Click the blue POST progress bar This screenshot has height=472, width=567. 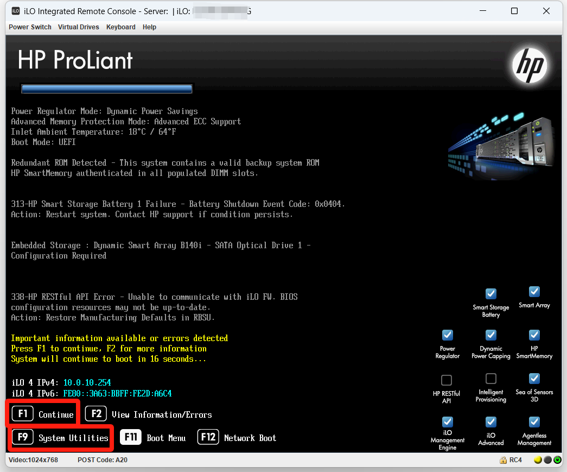tap(106, 89)
